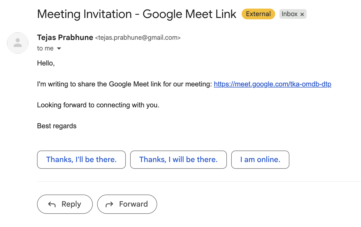
Task: Click the sender's profile avatar icon
Action: click(18, 43)
